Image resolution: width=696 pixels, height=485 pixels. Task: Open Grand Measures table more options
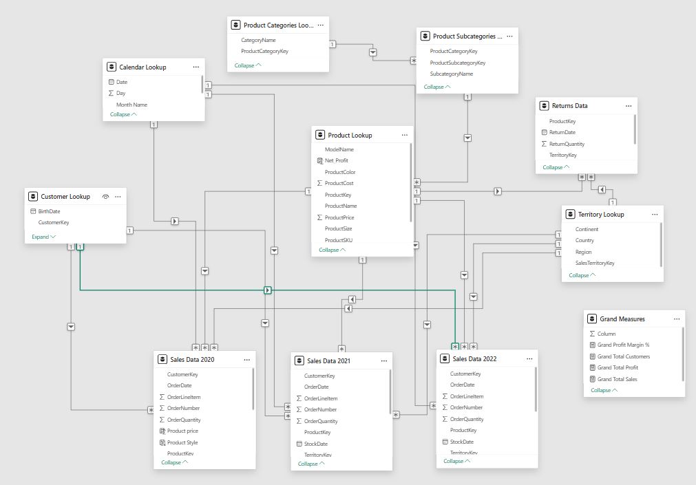[677, 319]
